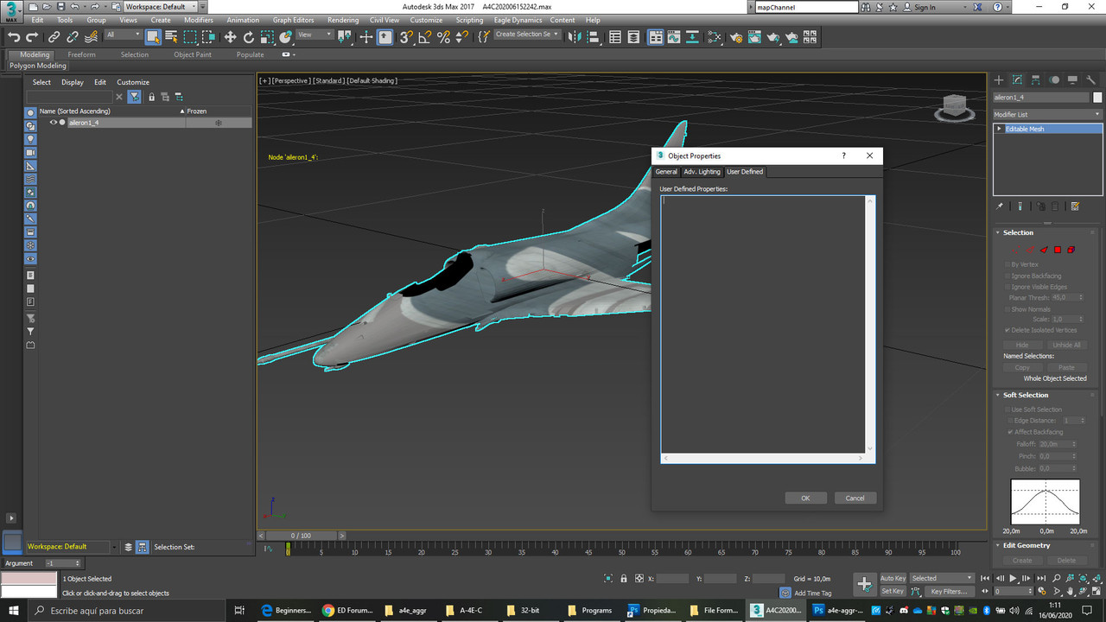
Task: Toggle the Angle Snap icon
Action: [x=424, y=37]
